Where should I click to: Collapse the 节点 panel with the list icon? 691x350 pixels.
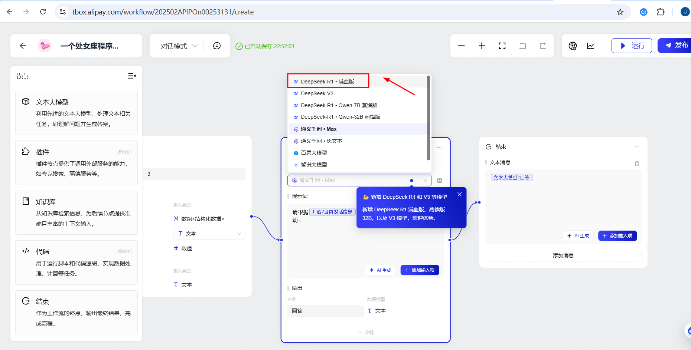coord(132,76)
